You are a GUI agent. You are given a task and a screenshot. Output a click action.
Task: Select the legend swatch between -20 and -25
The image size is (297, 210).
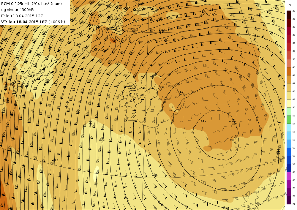pyautogui.click(x=289, y=15)
